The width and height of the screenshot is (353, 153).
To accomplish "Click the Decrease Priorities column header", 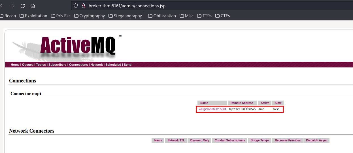I will click(x=288, y=140).
